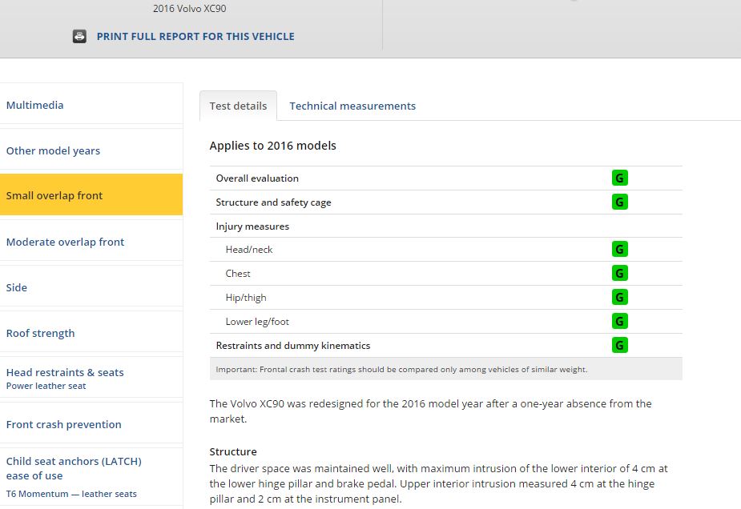741x509 pixels.
Task: Click the 'Applies to 2016 models' heading
Action: (272, 146)
